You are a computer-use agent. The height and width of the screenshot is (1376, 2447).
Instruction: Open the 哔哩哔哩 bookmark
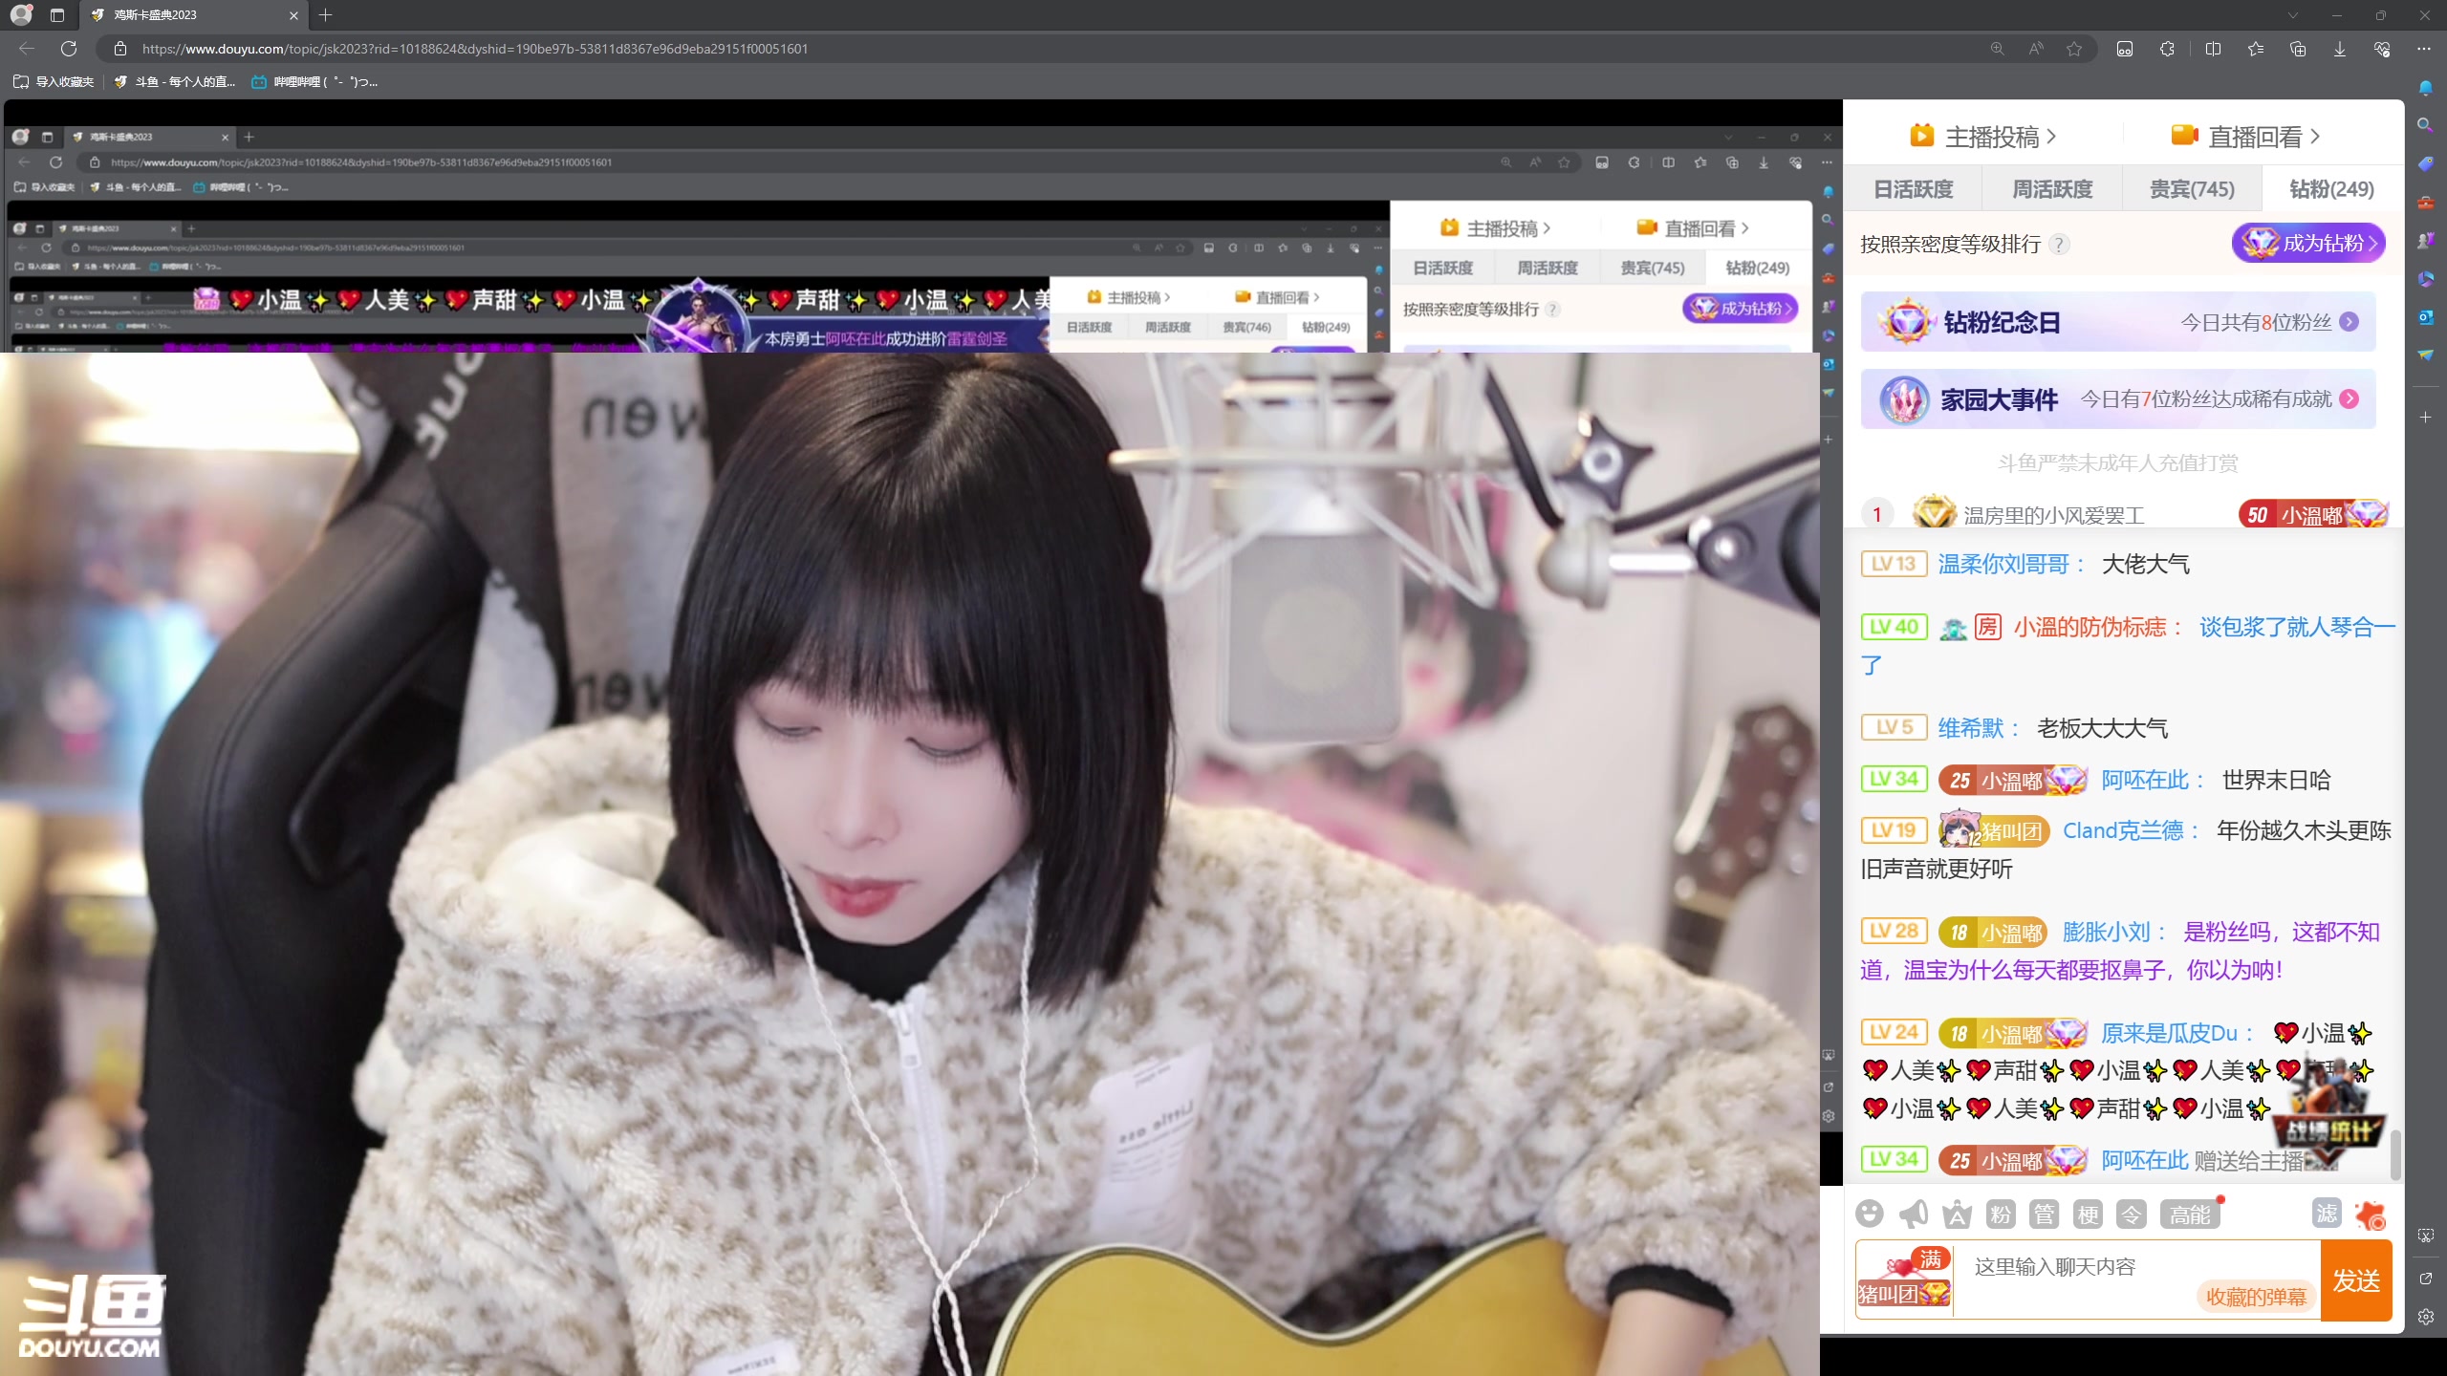[x=314, y=82]
